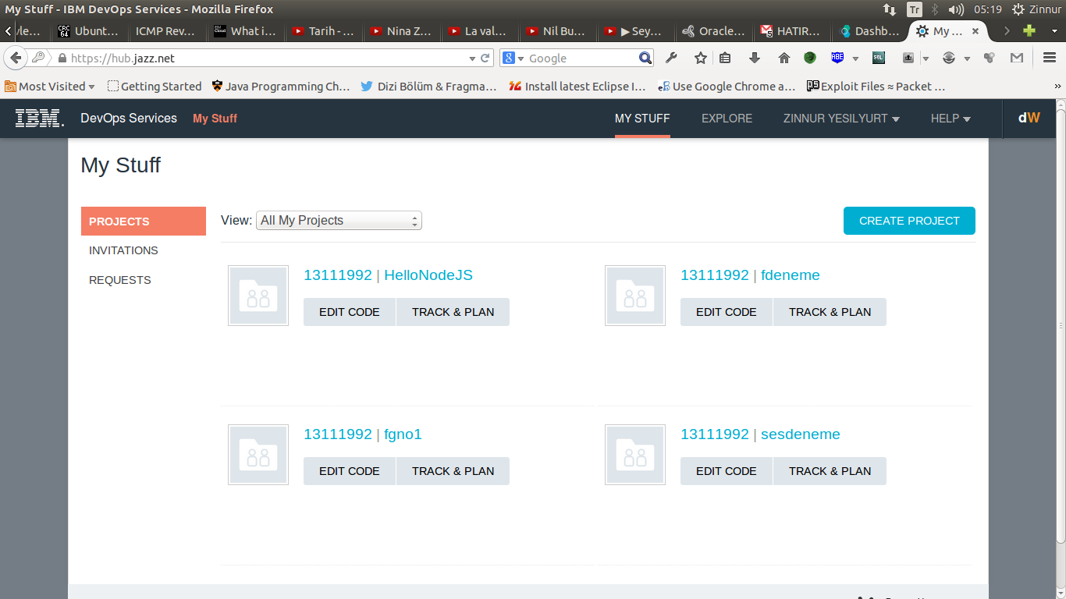Viewport: 1066px width, 599px height.
Task: Click the grey user-photo extension icon
Action: [908, 58]
